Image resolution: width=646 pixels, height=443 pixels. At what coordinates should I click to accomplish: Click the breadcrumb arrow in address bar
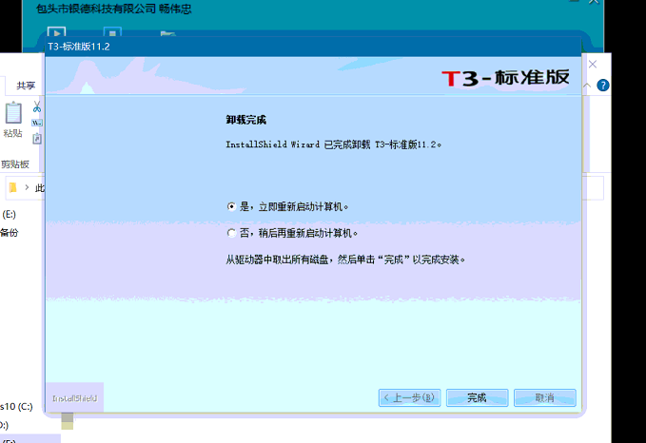tap(27, 187)
